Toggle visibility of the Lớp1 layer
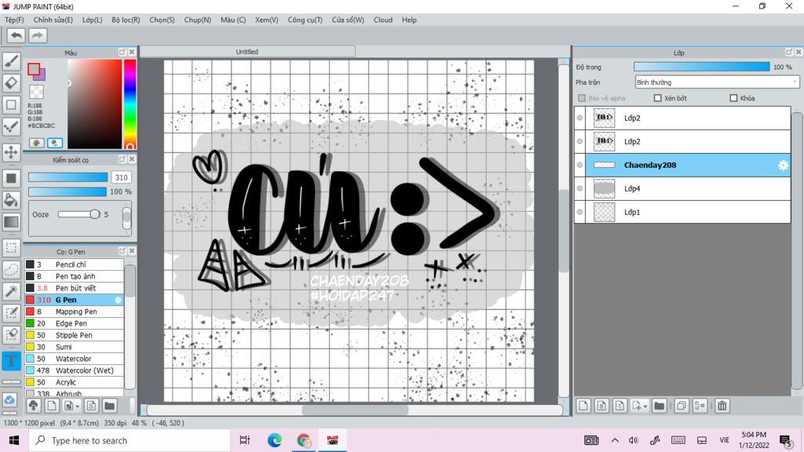The width and height of the screenshot is (804, 452). [580, 212]
